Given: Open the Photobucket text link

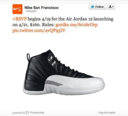Looking at the screenshot, I should [x=37, y=112].
